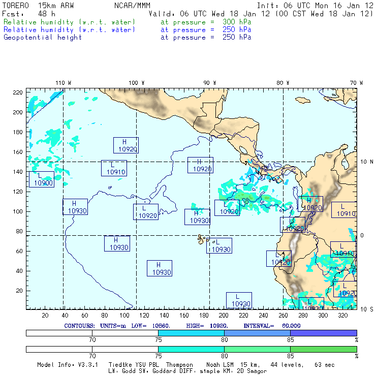Select the '10 S' latitude label
Screen dimensions: 376x376
367,309
